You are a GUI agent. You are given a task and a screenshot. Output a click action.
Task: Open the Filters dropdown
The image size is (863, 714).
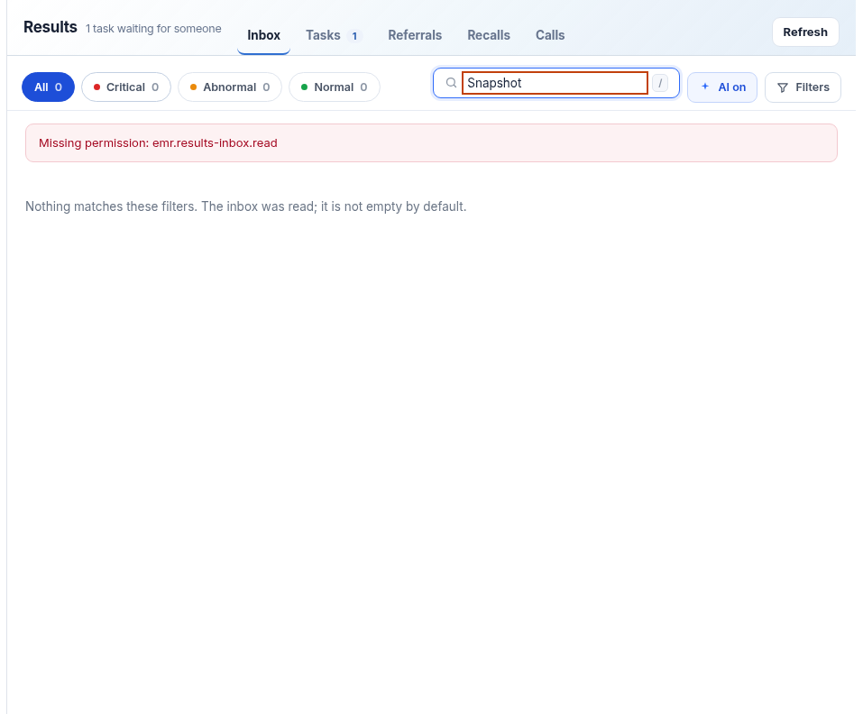803,87
